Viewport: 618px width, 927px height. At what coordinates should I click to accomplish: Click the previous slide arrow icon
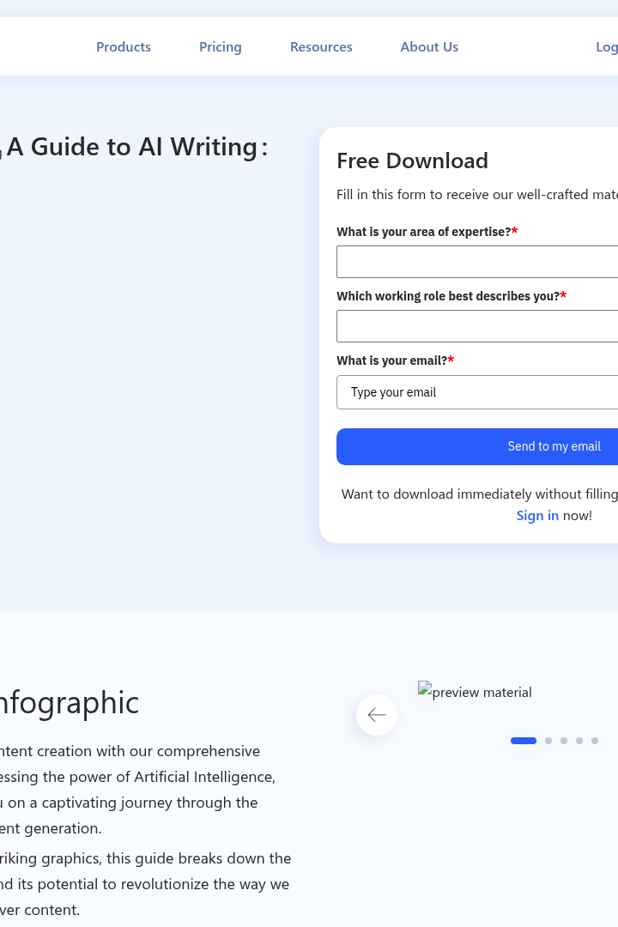tap(377, 715)
